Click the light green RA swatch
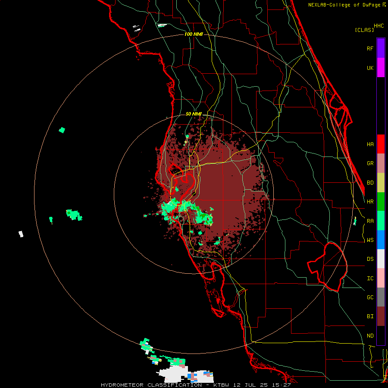 pos(381,221)
